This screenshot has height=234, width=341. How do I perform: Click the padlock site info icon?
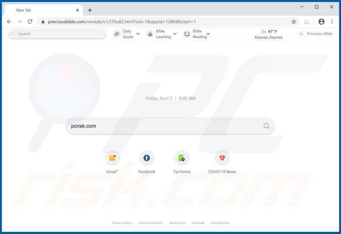click(x=43, y=22)
